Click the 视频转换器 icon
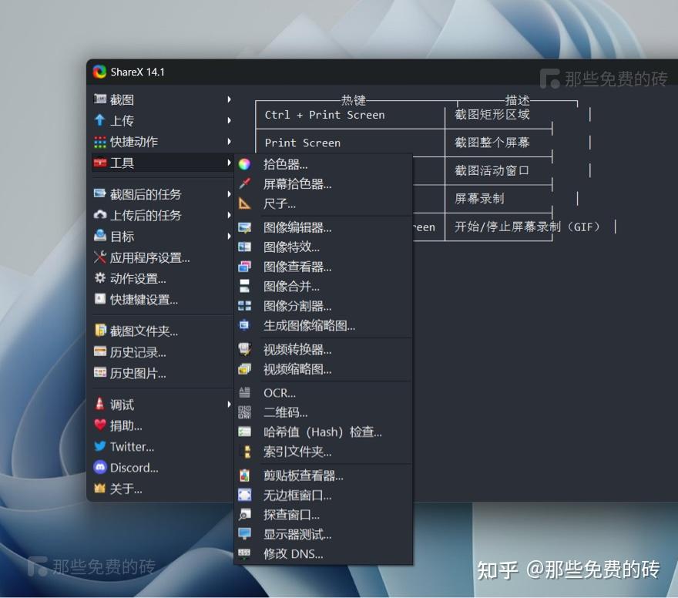 click(244, 349)
